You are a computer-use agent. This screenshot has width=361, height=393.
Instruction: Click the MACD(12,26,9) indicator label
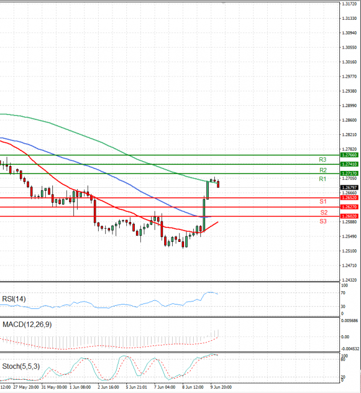pos(27,324)
